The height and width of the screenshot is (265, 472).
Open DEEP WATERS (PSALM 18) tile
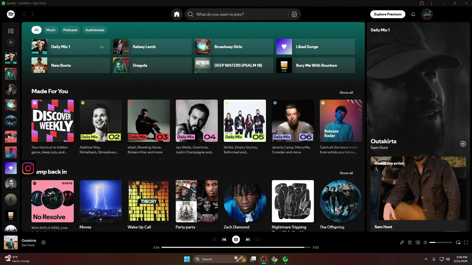(234, 65)
